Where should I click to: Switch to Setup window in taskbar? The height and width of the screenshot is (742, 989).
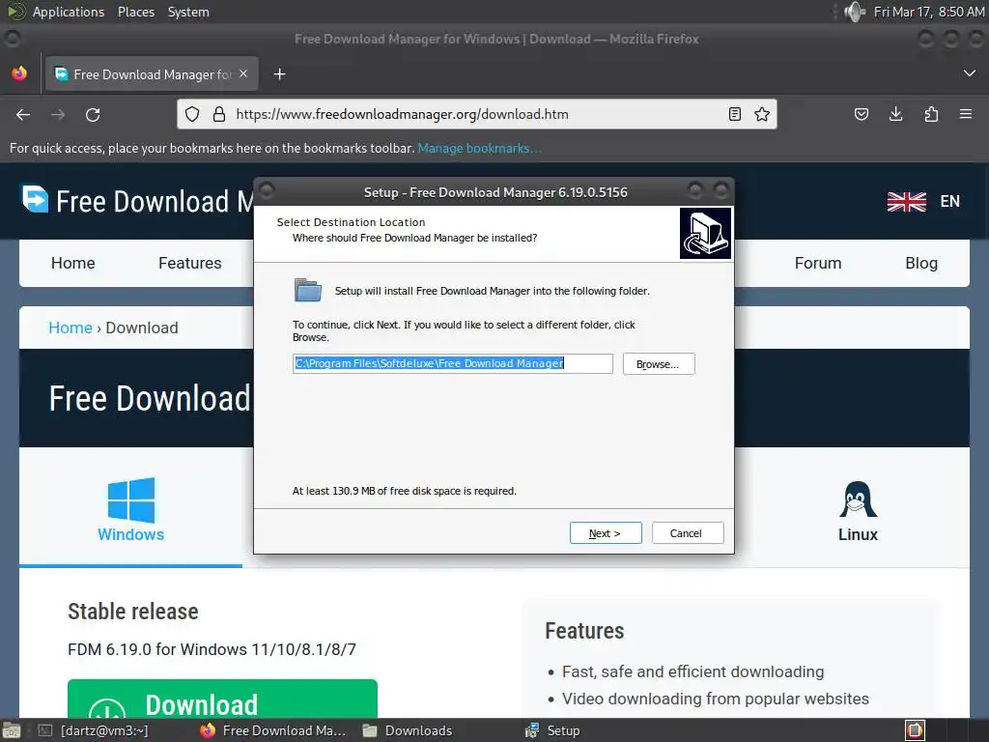[x=552, y=730]
